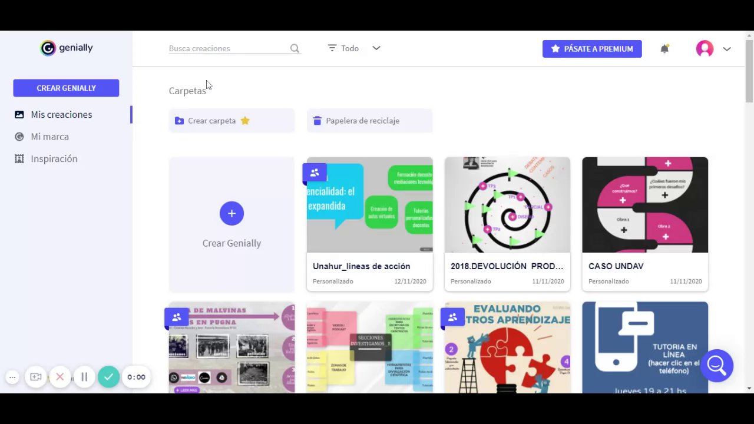Click the Crear carpeta button

pyautogui.click(x=232, y=121)
